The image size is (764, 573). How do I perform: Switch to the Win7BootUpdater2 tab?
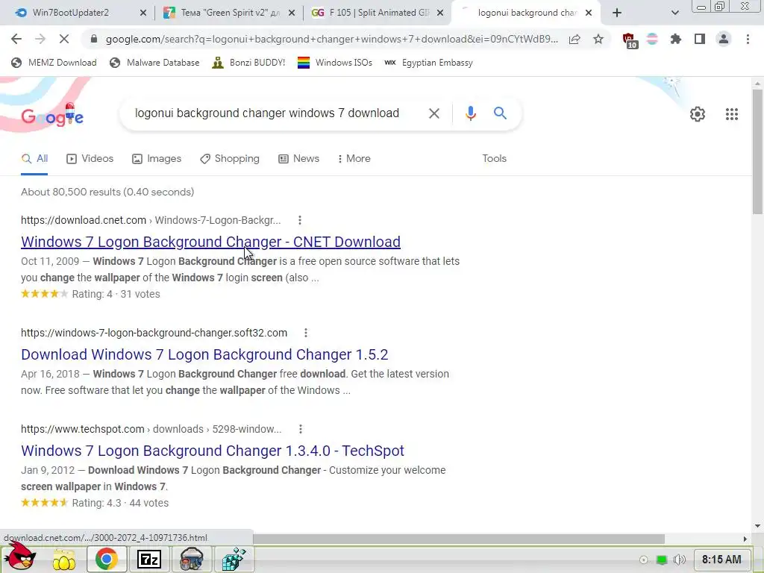tap(71, 13)
